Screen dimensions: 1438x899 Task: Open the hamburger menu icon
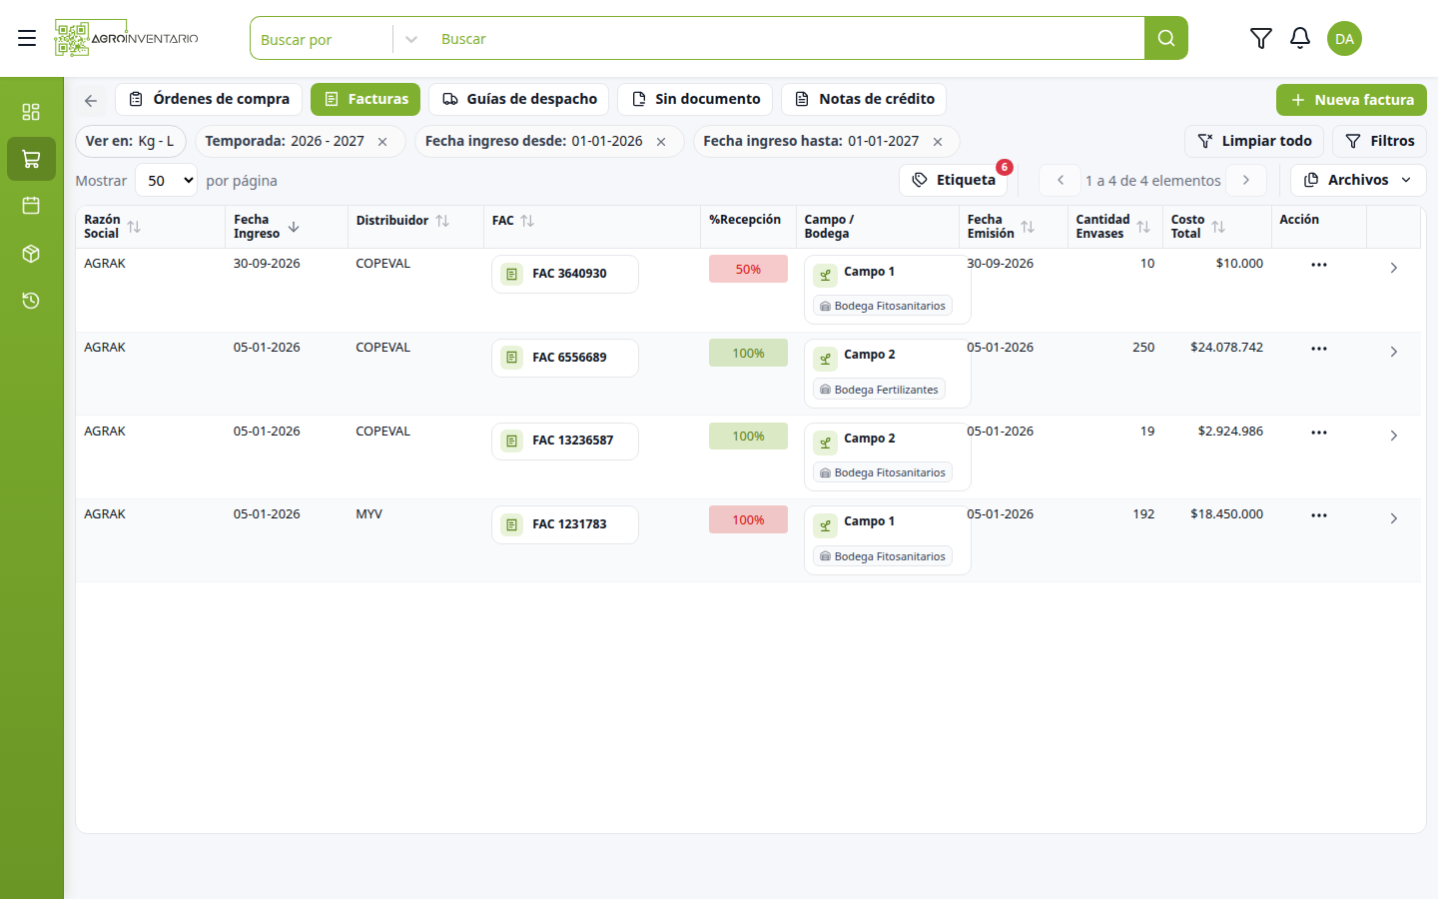(x=27, y=38)
